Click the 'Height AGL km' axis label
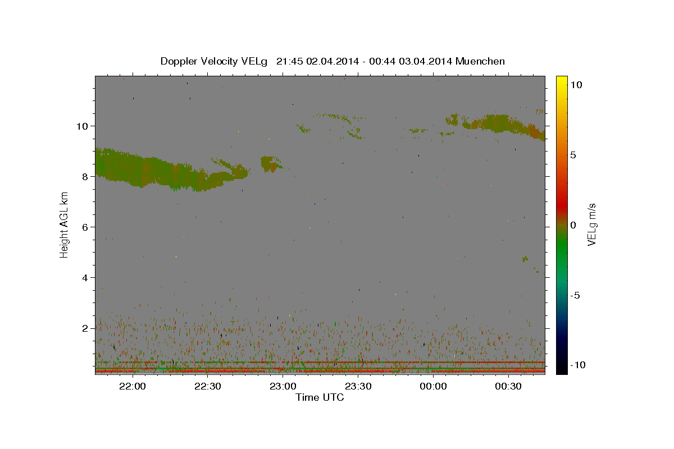 (x=65, y=224)
